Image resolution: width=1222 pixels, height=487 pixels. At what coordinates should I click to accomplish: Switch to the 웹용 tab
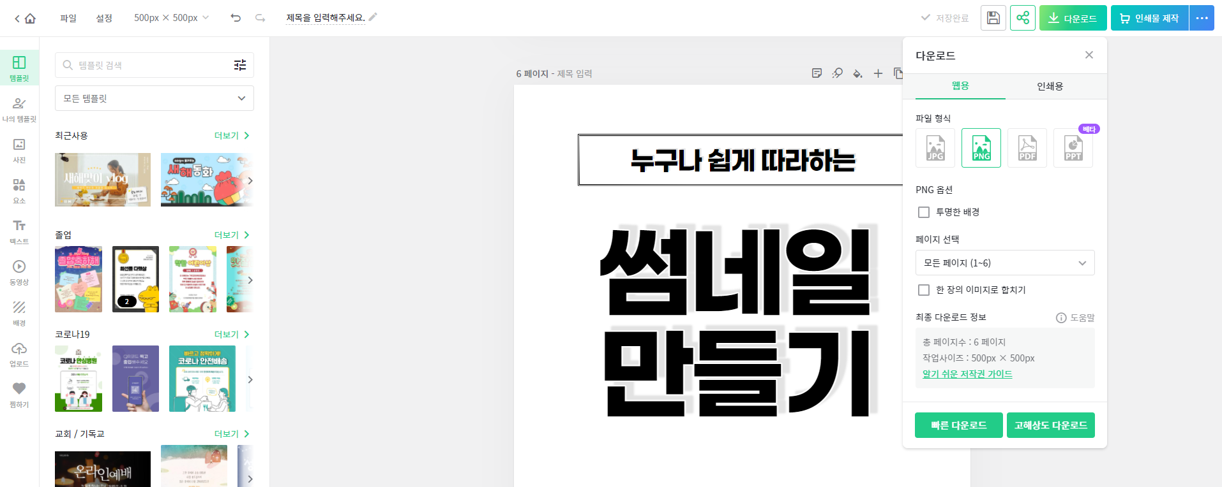960,86
